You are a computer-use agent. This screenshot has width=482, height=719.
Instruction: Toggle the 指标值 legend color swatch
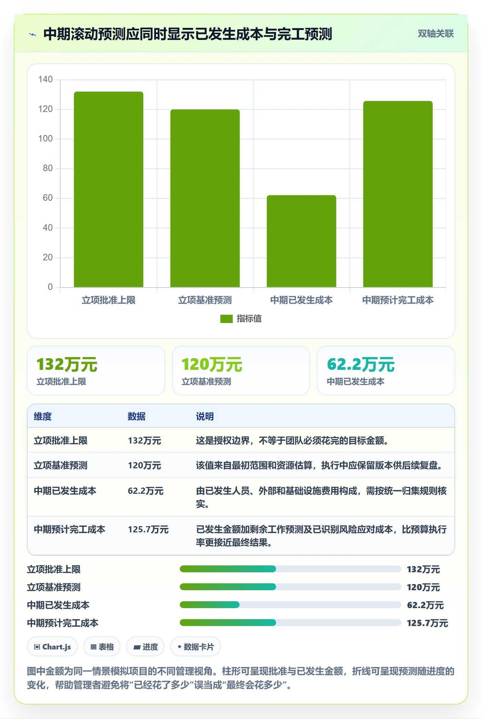coord(226,319)
